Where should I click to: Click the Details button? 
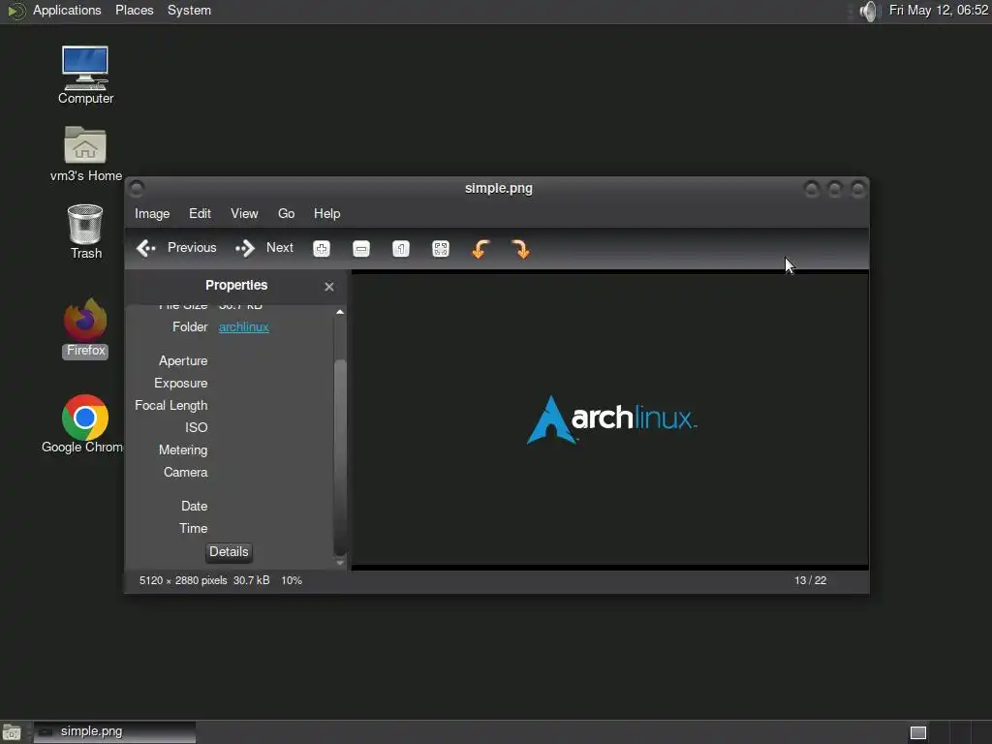click(229, 551)
